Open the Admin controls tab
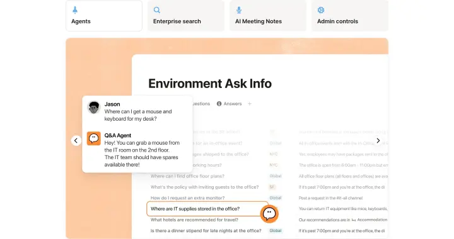Viewport: 454px width, 239px height. coord(350,16)
